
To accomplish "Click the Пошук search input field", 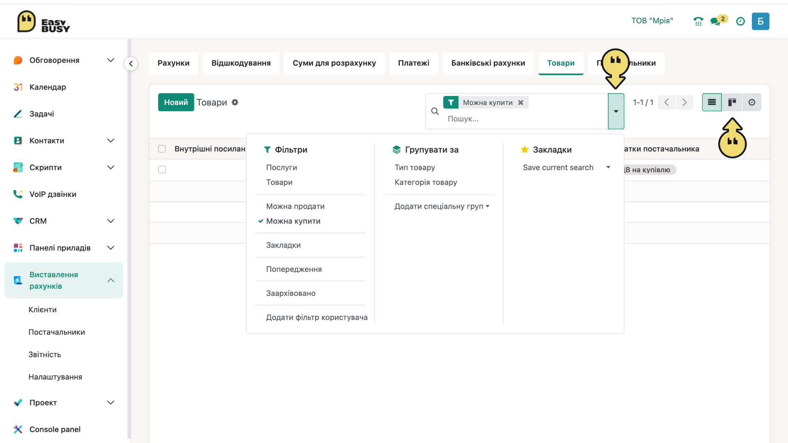I will 525,119.
